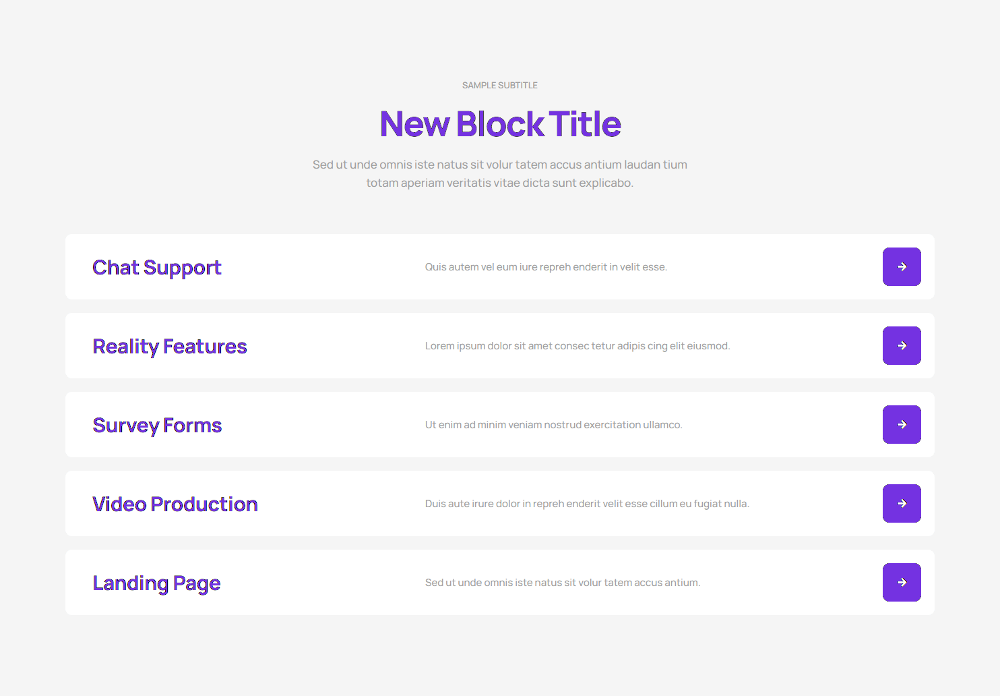Select the Landing Page row description text

tap(563, 583)
